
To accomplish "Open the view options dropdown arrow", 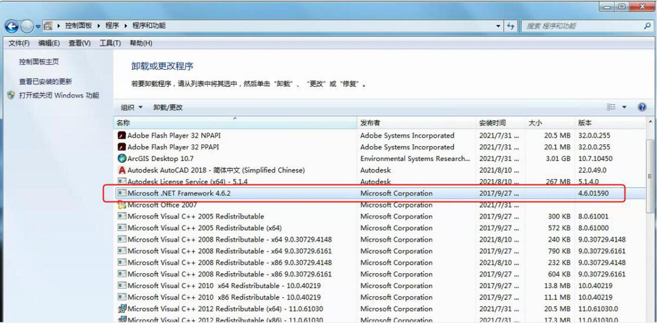I will pos(624,107).
